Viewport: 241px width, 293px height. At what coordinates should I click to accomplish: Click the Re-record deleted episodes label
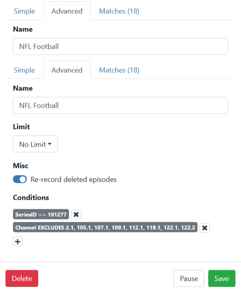(x=73, y=179)
